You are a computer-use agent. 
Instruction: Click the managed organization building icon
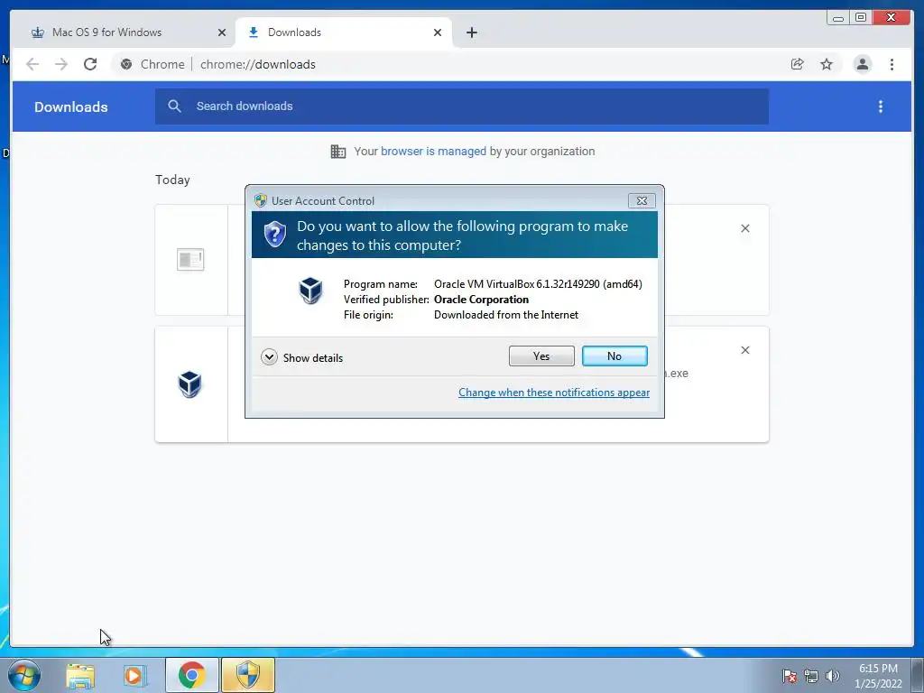tap(338, 152)
